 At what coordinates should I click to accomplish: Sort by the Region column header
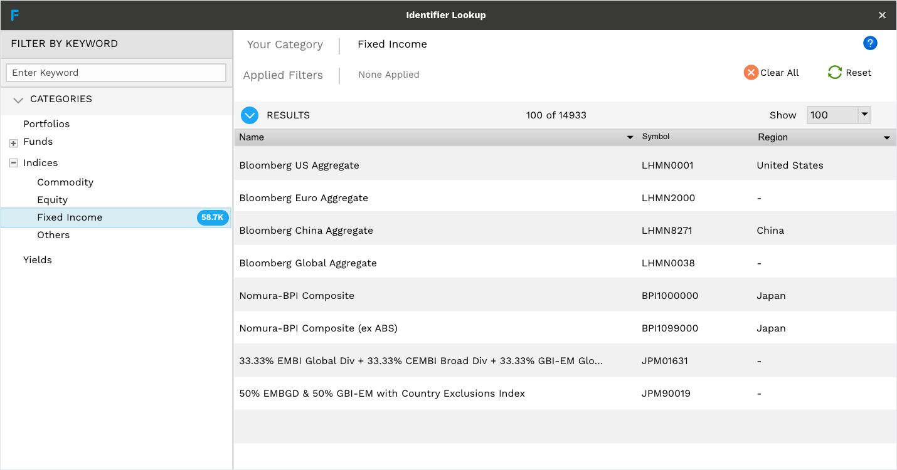pos(773,137)
